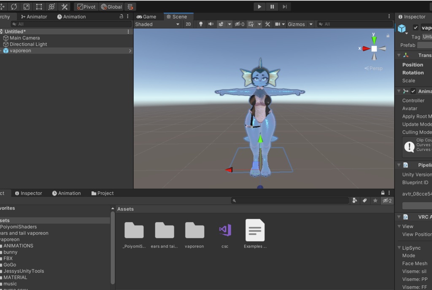Toggle scene view lighting bulb icon

(x=200, y=24)
